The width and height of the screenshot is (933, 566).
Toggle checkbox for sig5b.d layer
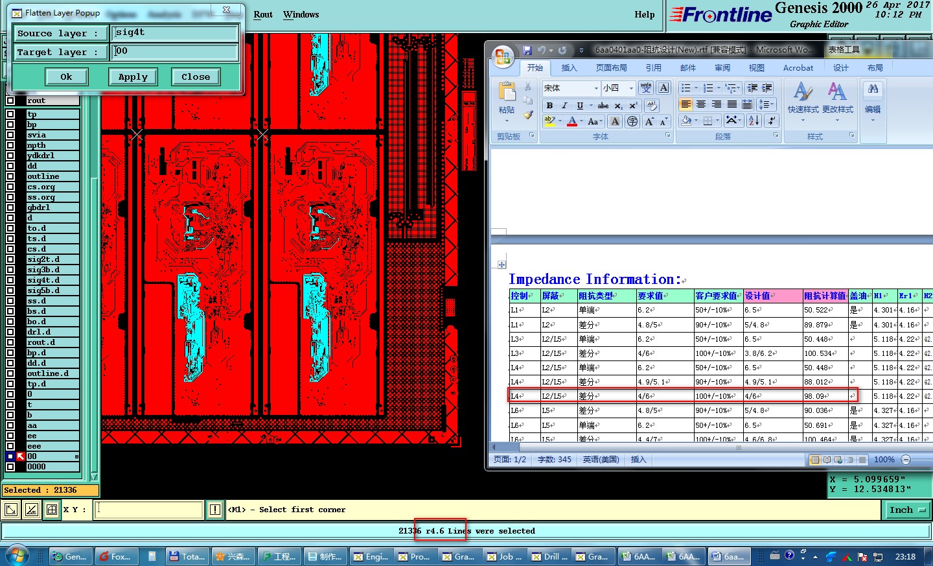10,290
